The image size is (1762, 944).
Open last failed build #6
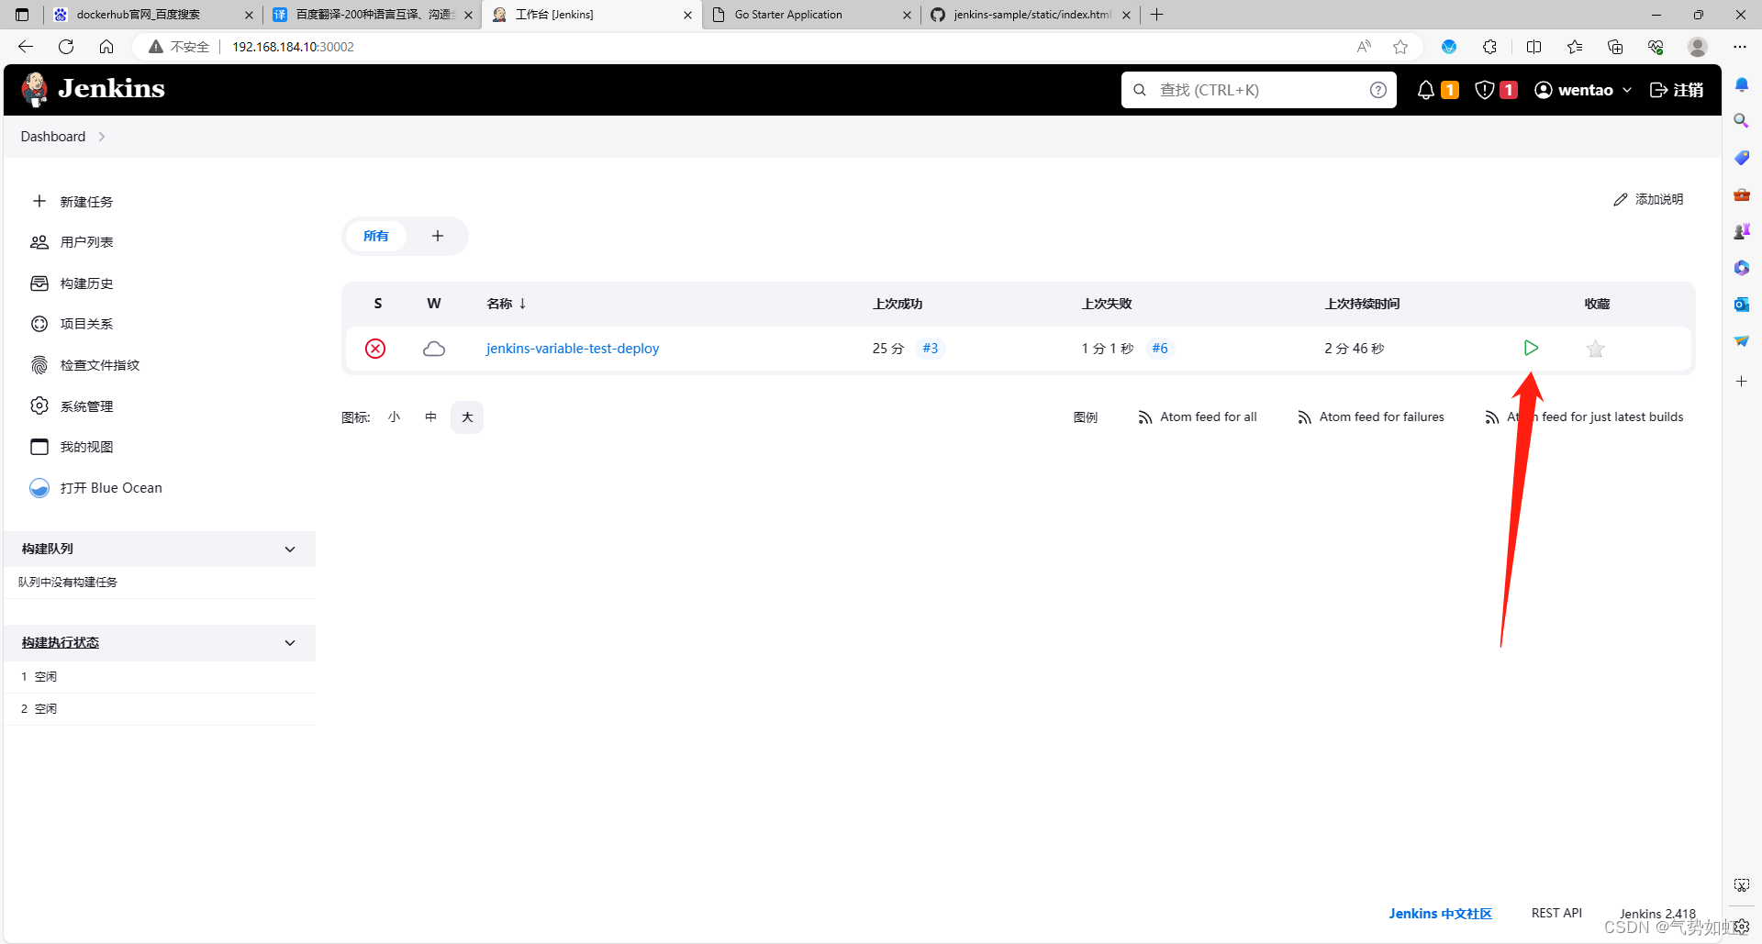coord(1160,349)
